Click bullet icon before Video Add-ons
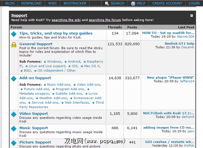Viewport: 203px width, 148px height. [x=75, y=85]
